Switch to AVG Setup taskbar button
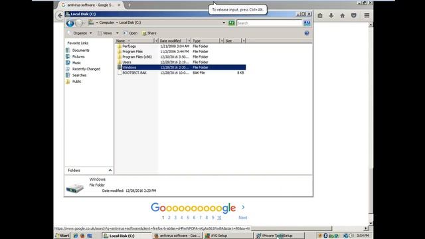 click(228, 236)
